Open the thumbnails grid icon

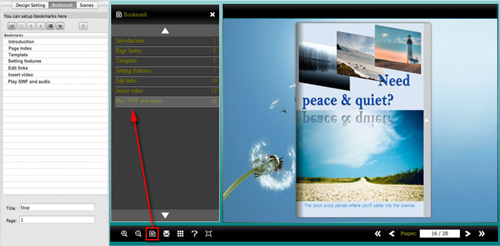[181, 234]
